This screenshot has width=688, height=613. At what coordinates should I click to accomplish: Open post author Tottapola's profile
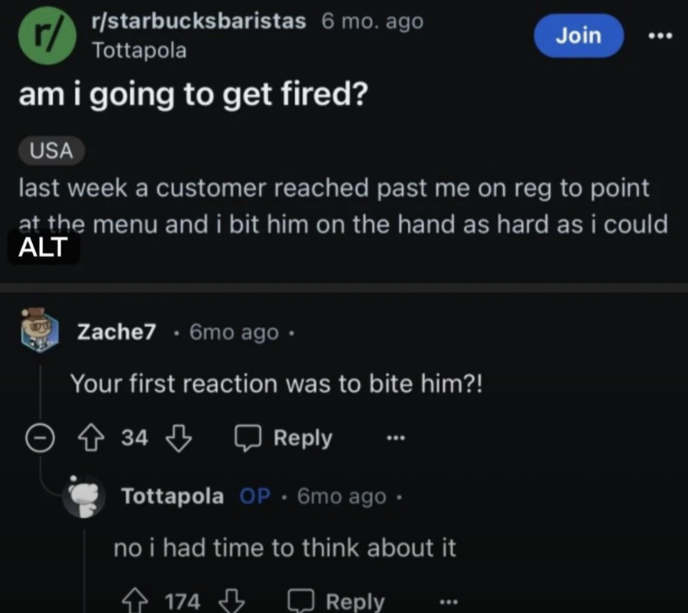point(139,51)
